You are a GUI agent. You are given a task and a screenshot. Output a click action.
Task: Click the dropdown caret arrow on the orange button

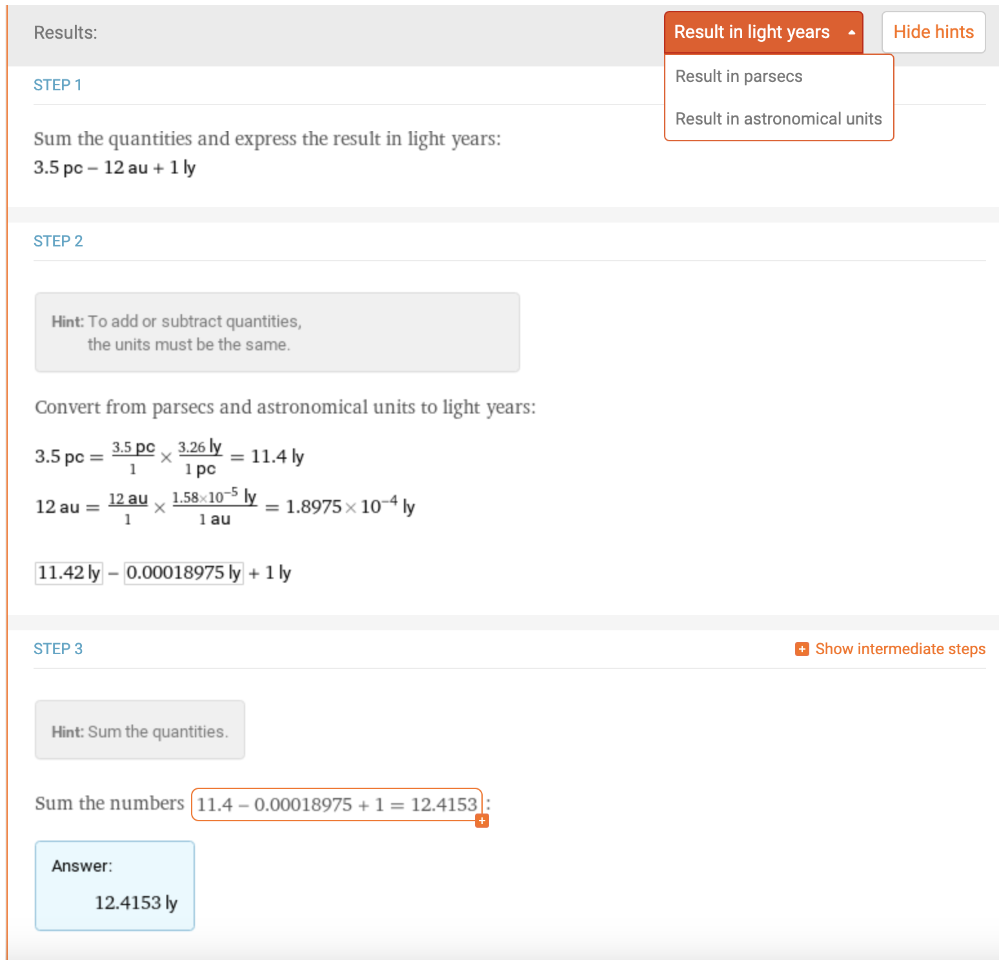click(x=852, y=32)
